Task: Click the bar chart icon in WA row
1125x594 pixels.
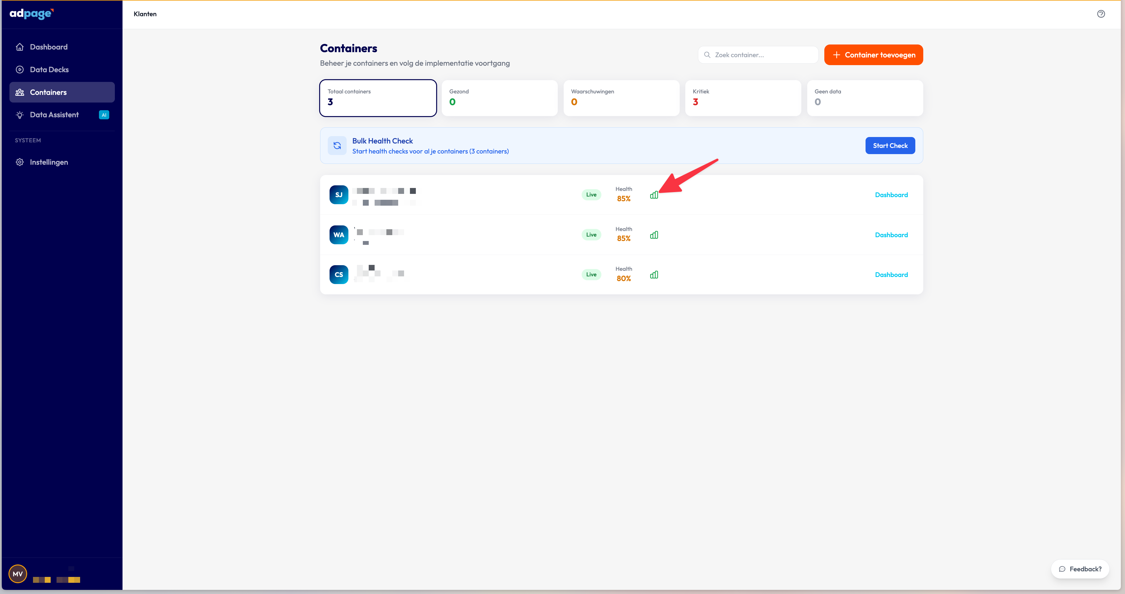Action: click(x=654, y=235)
